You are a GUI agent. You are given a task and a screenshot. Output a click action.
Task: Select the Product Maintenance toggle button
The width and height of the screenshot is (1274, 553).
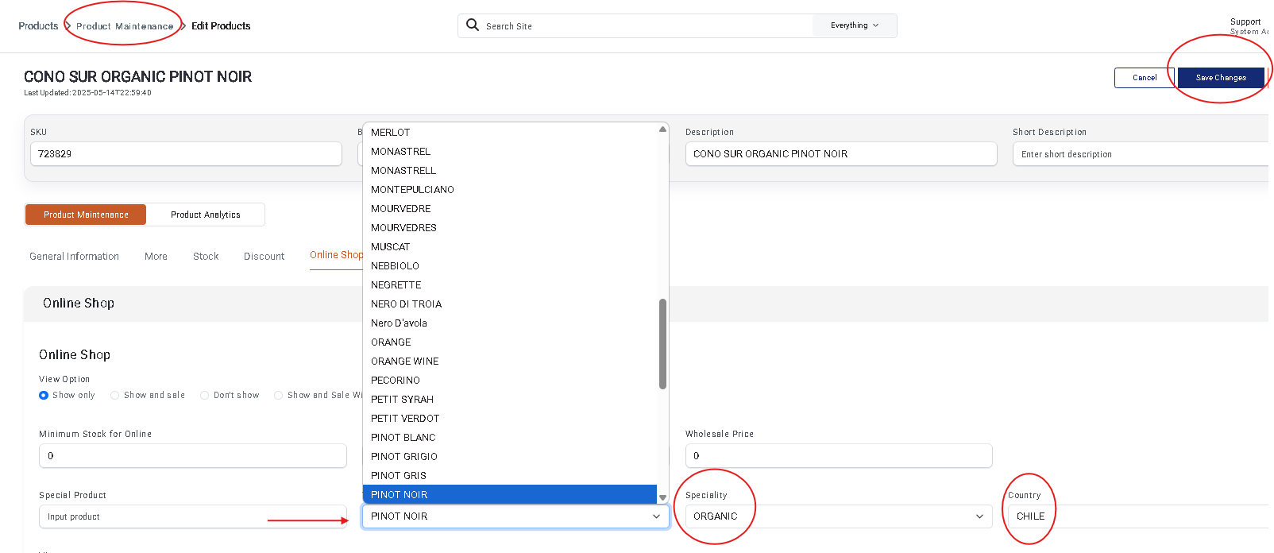pyautogui.click(x=86, y=215)
